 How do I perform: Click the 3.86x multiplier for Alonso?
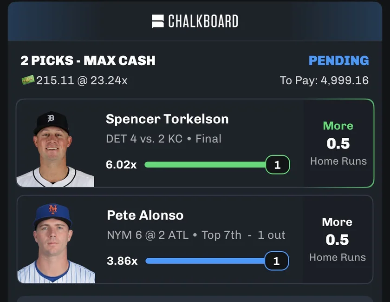122,261
